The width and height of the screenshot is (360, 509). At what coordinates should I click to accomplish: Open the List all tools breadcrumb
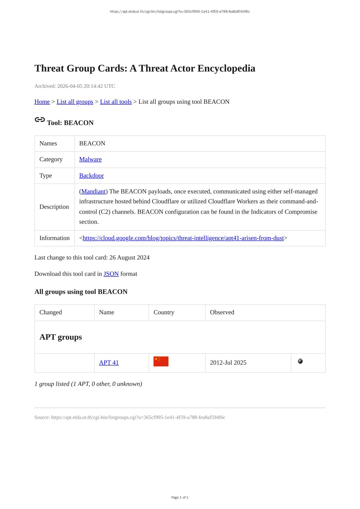(x=116, y=102)
